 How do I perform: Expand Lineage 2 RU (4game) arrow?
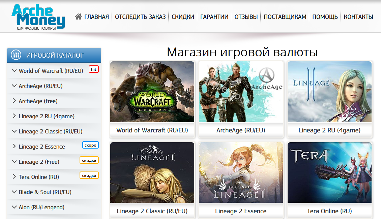click(x=14, y=116)
